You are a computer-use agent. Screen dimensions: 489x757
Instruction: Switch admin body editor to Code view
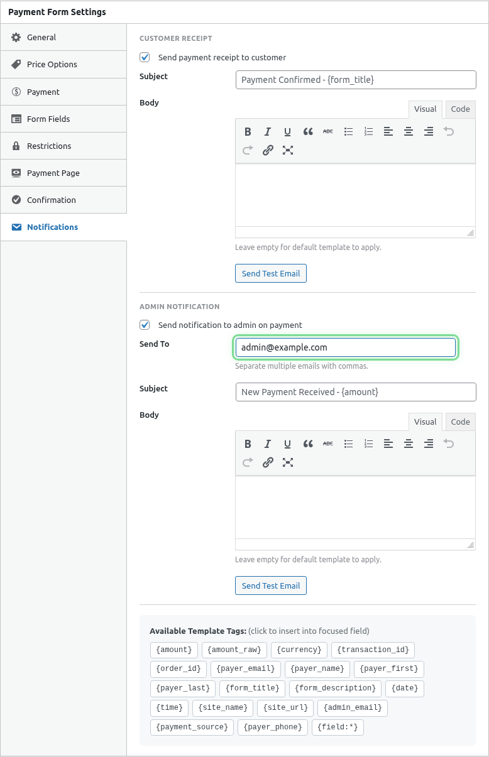pos(459,422)
